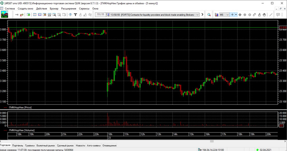Select the trend line drawing tool
The width and height of the screenshot is (287, 151).
point(270,15)
